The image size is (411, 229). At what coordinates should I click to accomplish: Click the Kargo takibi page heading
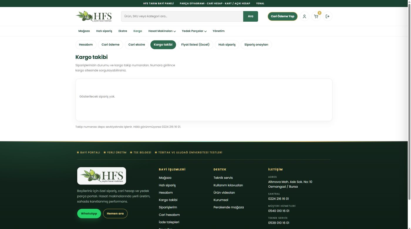(91, 57)
